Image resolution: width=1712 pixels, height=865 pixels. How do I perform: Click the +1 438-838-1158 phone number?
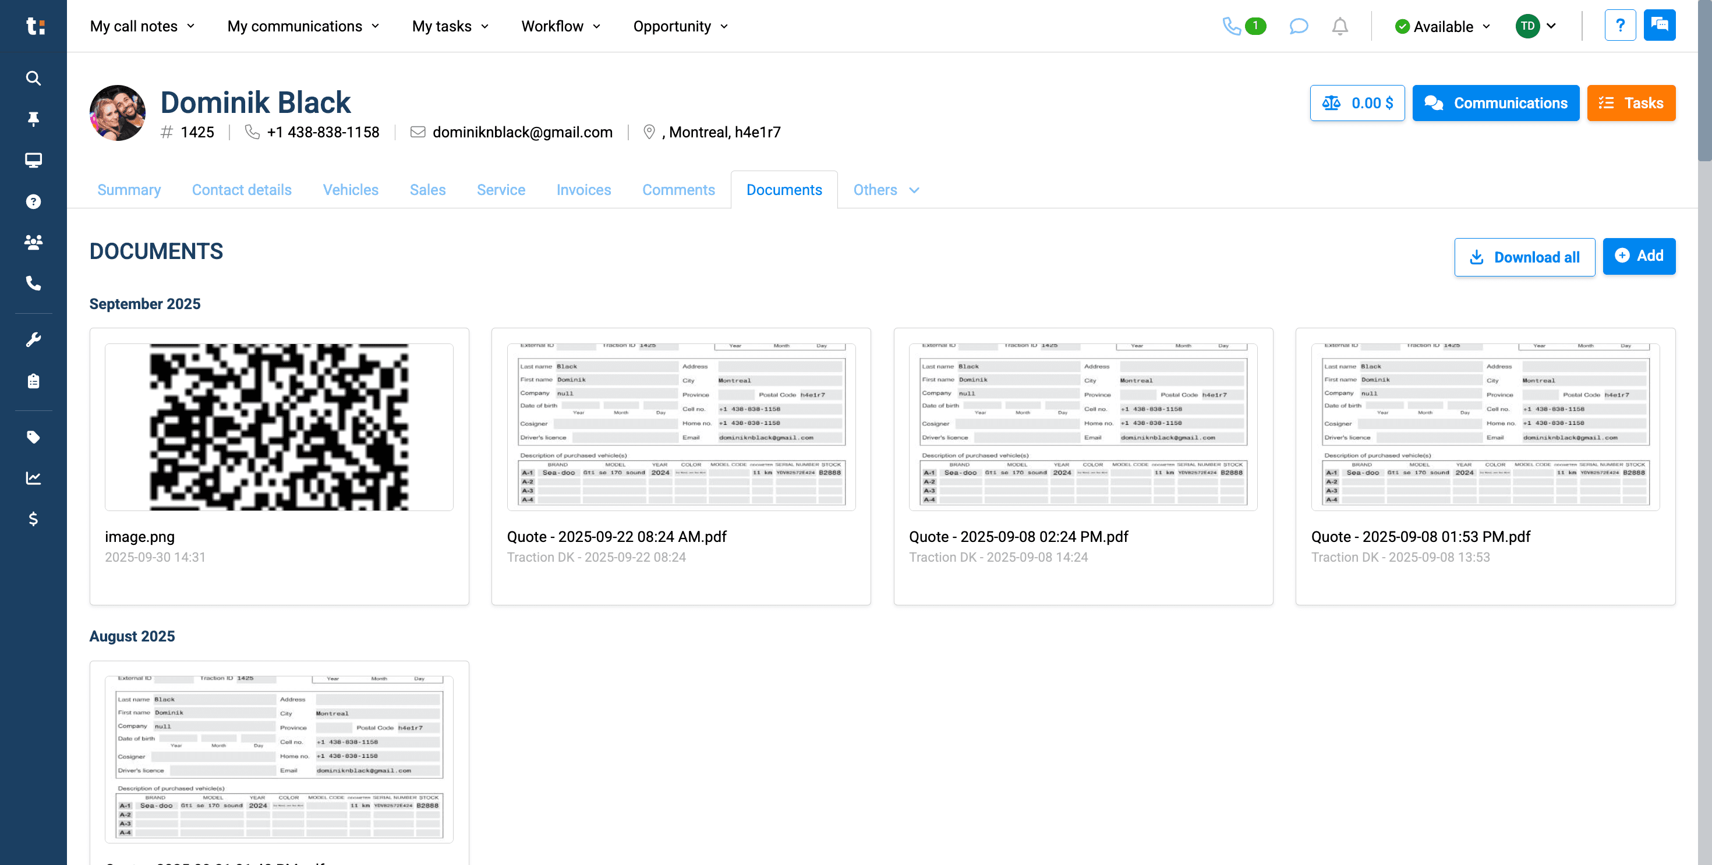(323, 132)
